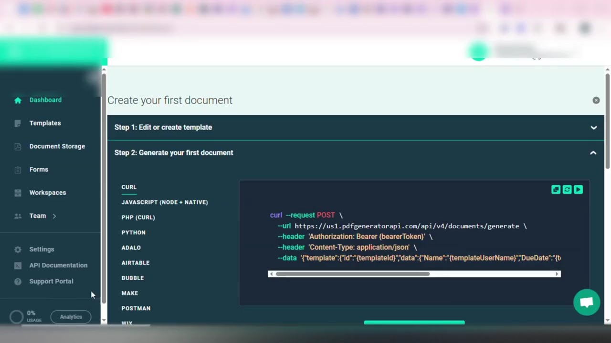Click the API Documentation icon
The width and height of the screenshot is (611, 343).
pyautogui.click(x=18, y=265)
